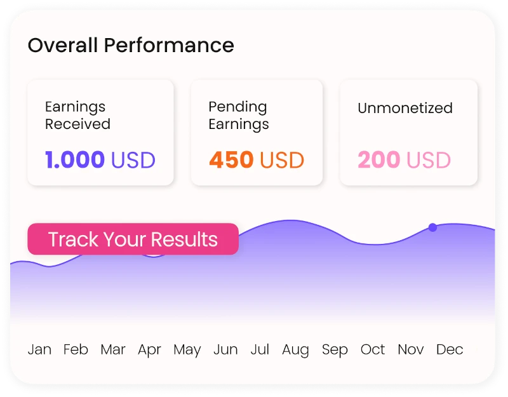Select the Oct month label
The image size is (508, 397).
pos(373,349)
